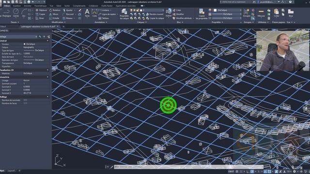The height and width of the screenshot is (174, 310).
Task: Open the Compléments ribbon tab
Action: pos(79,6)
